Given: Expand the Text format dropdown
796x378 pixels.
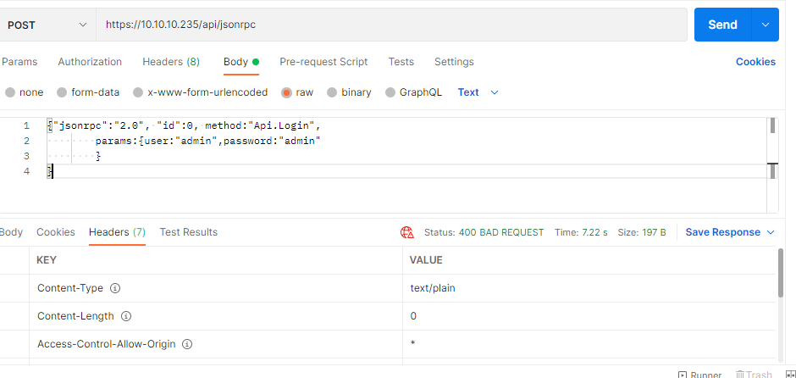Looking at the screenshot, I should pyautogui.click(x=478, y=92).
